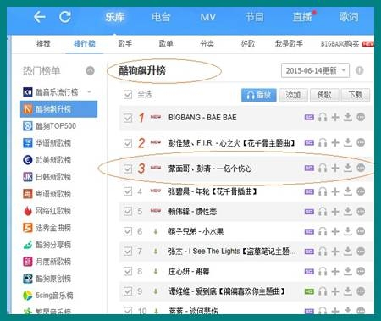Viewport: 381px width, 321px height.
Task: Open the song title 蒙面哥、彭青 - 一亿个伤心
Action: coord(210,169)
